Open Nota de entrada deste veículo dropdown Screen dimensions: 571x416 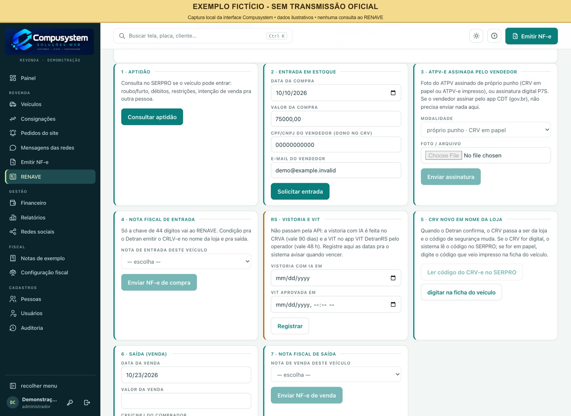pyautogui.click(x=186, y=261)
